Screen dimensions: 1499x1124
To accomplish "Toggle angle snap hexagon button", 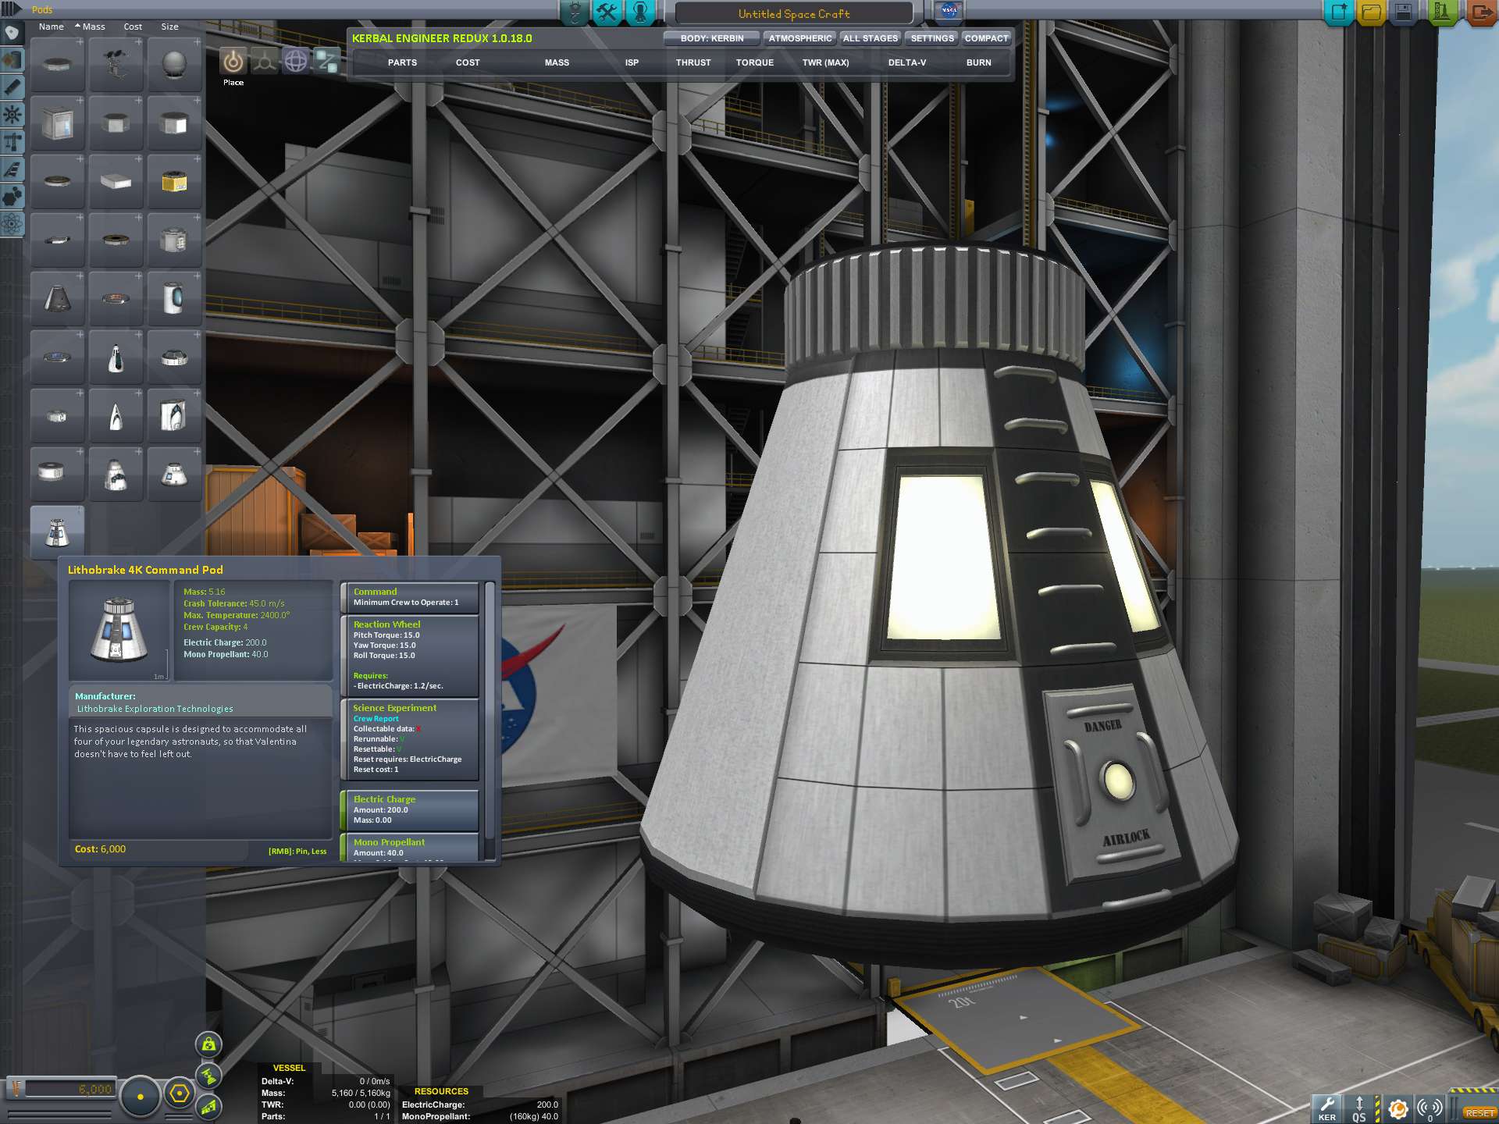I will 180,1094.
